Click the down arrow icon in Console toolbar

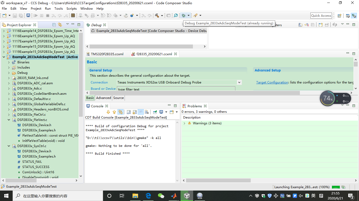pos(108,112)
